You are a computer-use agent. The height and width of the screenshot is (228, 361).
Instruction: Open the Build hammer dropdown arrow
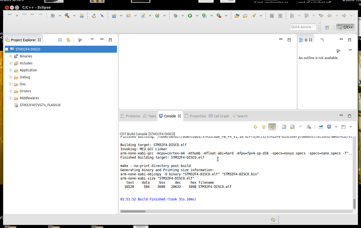74,16
